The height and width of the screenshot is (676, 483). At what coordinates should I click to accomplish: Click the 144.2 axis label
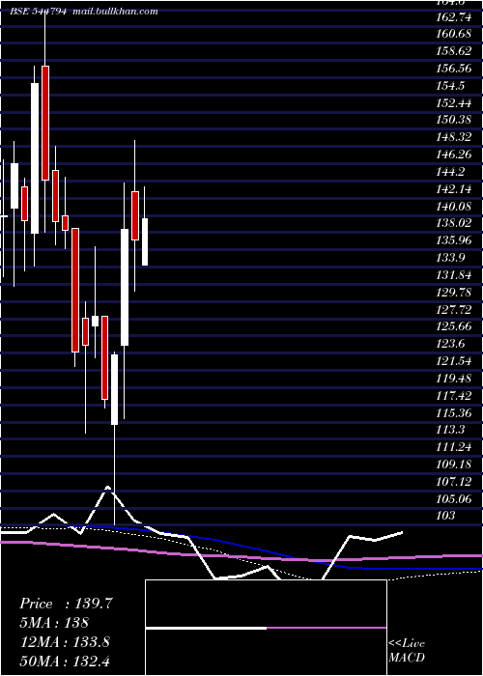(451, 172)
